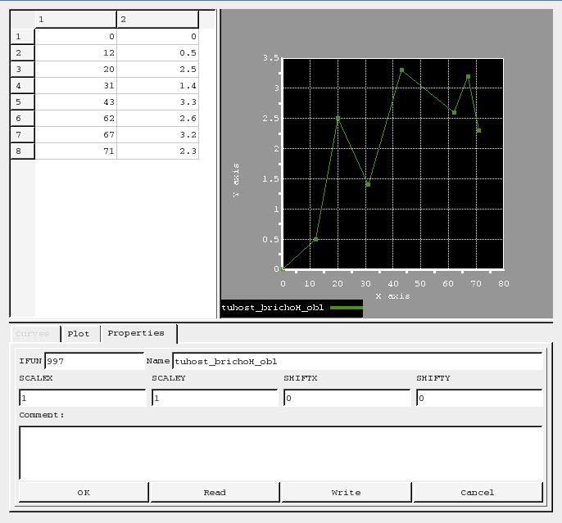This screenshot has height=523, width=562.
Task: Click the Y axis label
Action: point(236,180)
